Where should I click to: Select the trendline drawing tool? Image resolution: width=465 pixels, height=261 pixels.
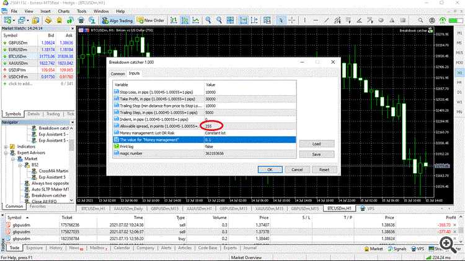tap(326, 20)
